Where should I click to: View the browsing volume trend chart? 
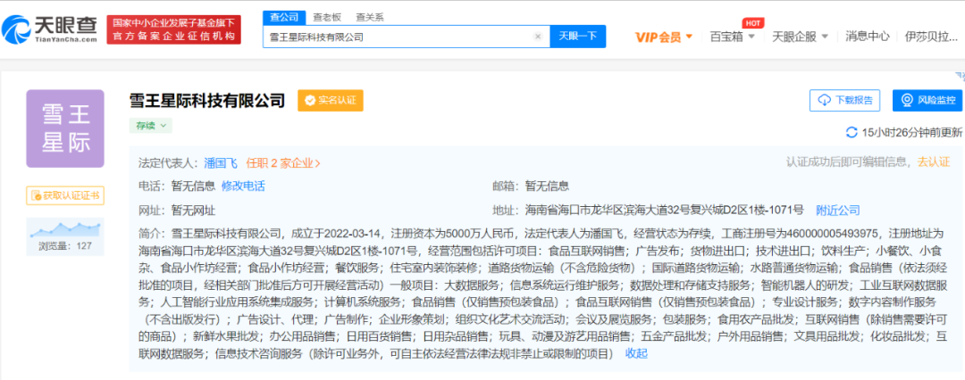(64, 229)
